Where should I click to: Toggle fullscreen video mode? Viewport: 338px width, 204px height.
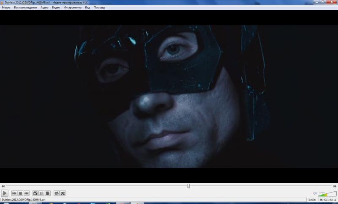(x=35, y=193)
